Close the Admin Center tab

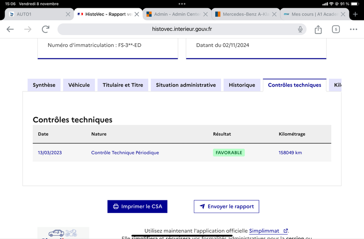pyautogui.click(x=206, y=14)
